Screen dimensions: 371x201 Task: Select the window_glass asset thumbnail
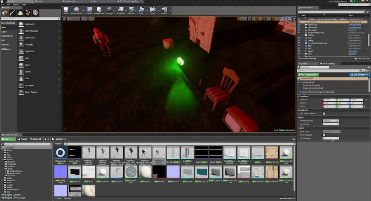tap(117, 172)
